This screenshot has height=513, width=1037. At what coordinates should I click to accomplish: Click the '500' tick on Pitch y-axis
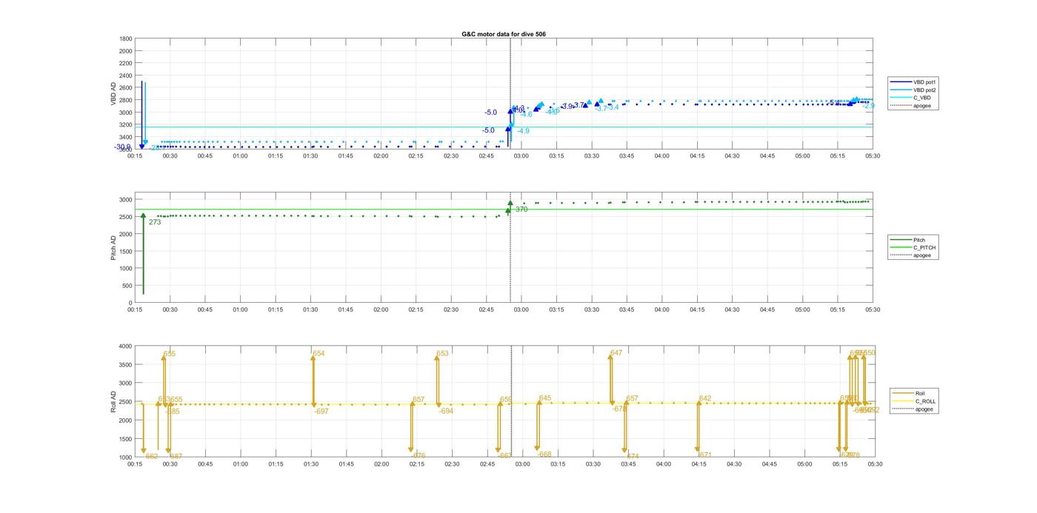(x=128, y=286)
